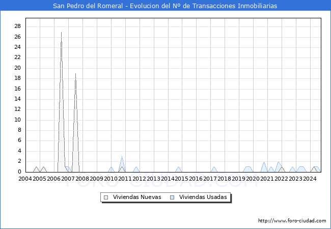Click the 2008 year label
331x229 pixels.
point(82,179)
